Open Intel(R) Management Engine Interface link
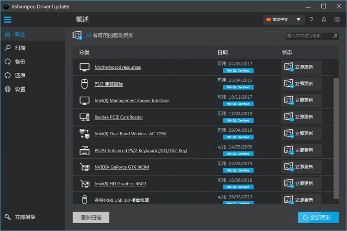The image size is (347, 231). [131, 101]
